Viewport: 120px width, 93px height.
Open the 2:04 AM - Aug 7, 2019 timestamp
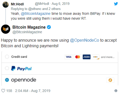tap(33, 91)
